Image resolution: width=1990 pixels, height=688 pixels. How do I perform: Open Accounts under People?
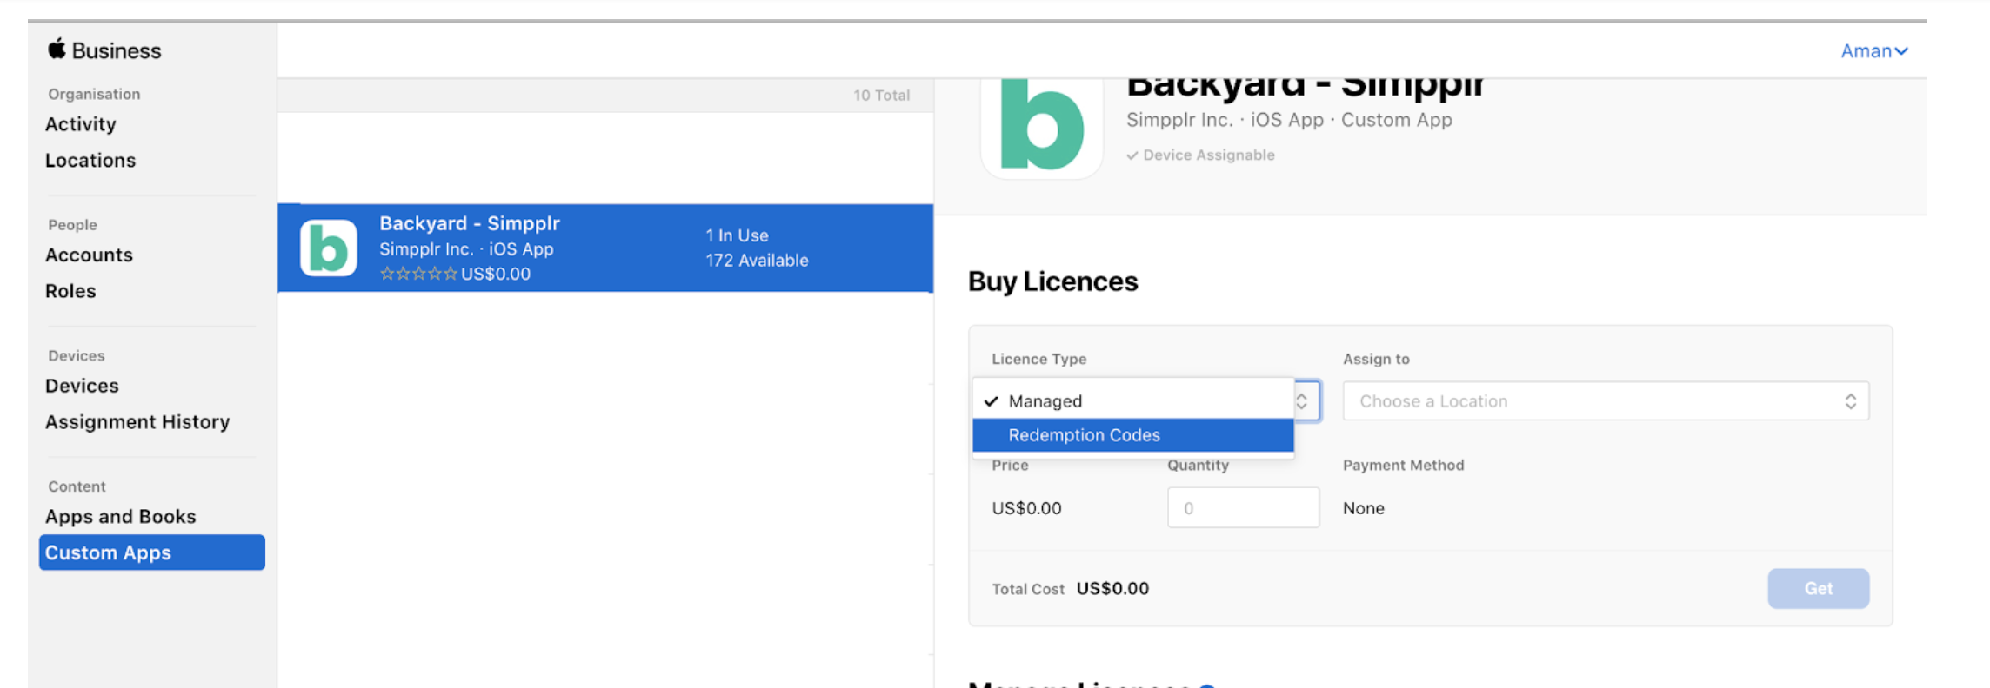(x=89, y=255)
